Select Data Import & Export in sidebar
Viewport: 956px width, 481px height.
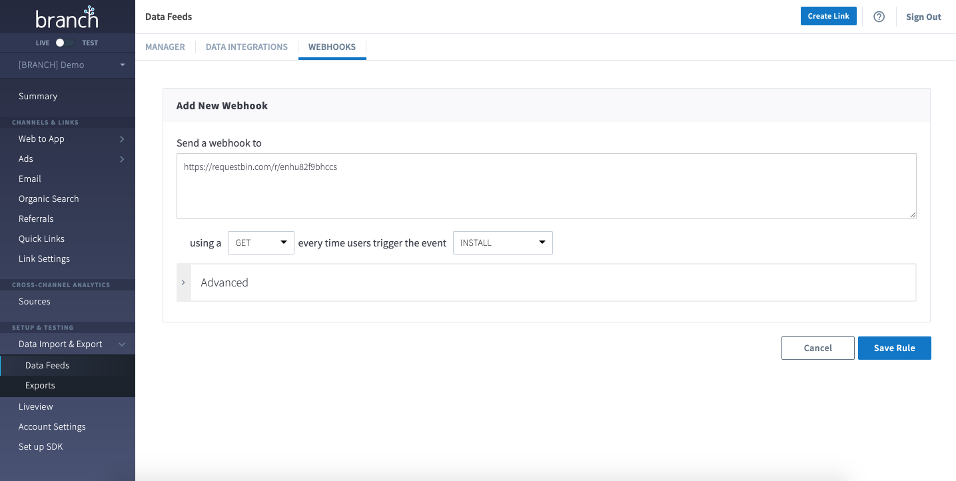(61, 344)
